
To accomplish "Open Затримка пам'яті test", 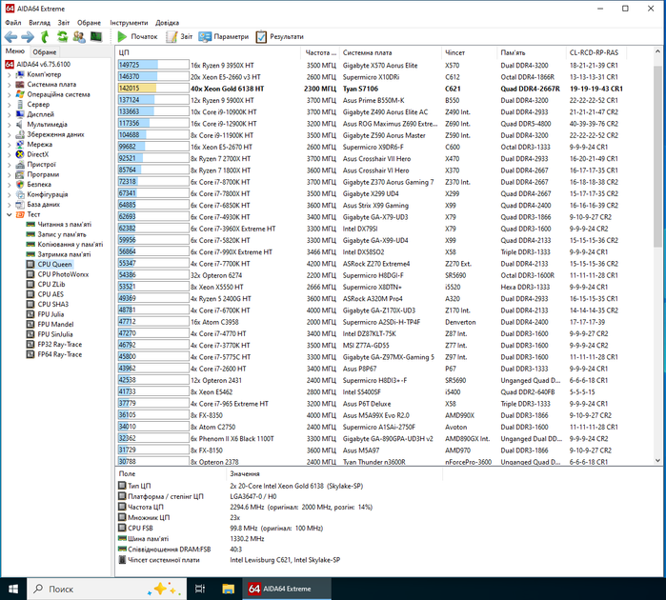I will click(x=64, y=254).
